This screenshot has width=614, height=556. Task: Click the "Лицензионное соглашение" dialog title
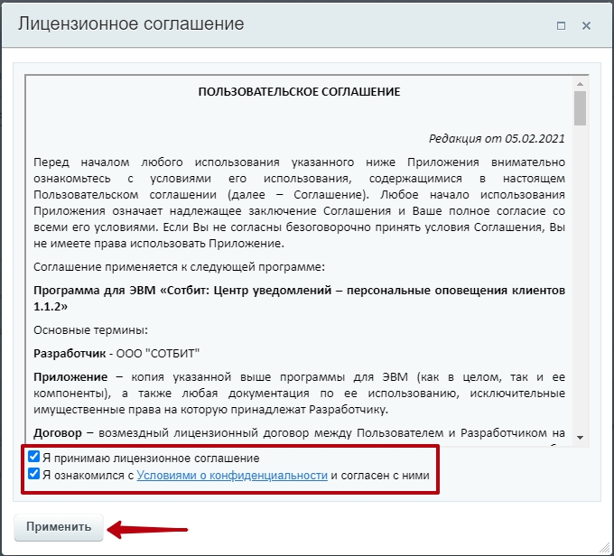131,24
